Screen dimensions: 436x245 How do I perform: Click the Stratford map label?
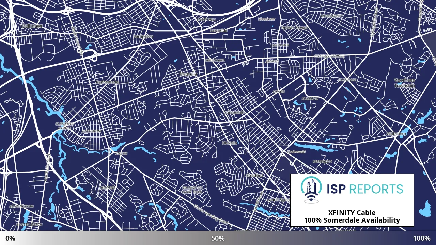254,175
